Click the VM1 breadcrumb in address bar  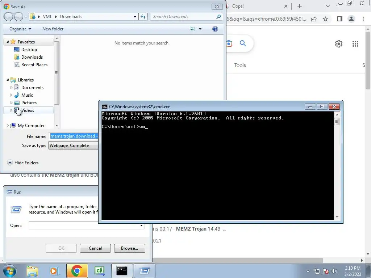point(47,17)
